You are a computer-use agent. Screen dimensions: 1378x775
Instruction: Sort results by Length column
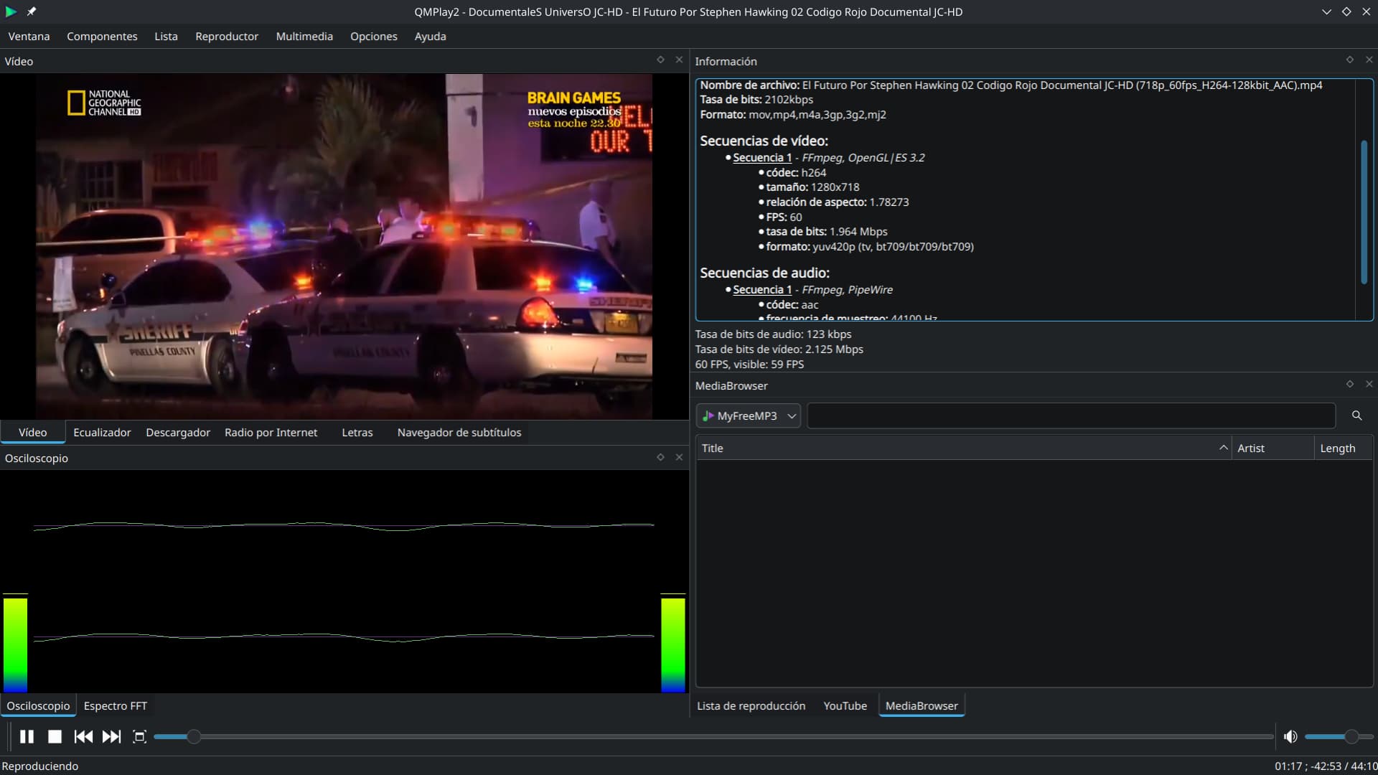[x=1344, y=448]
